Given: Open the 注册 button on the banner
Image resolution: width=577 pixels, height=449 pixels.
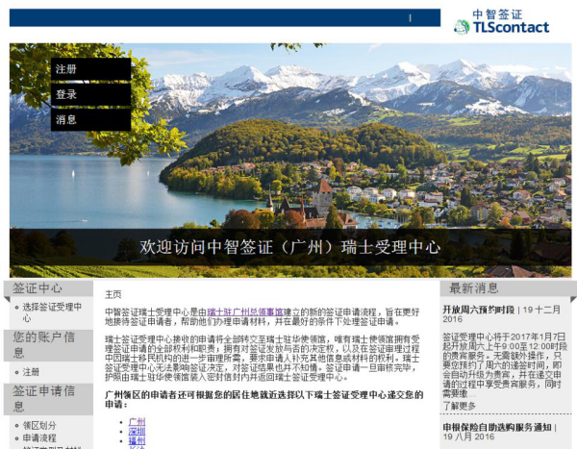Looking at the screenshot, I should 91,69.
